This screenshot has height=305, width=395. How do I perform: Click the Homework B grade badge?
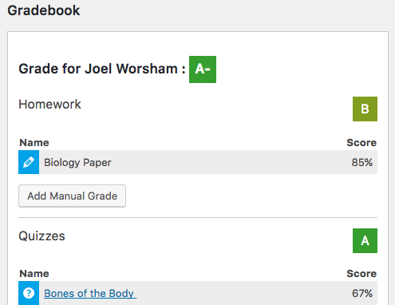[365, 109]
